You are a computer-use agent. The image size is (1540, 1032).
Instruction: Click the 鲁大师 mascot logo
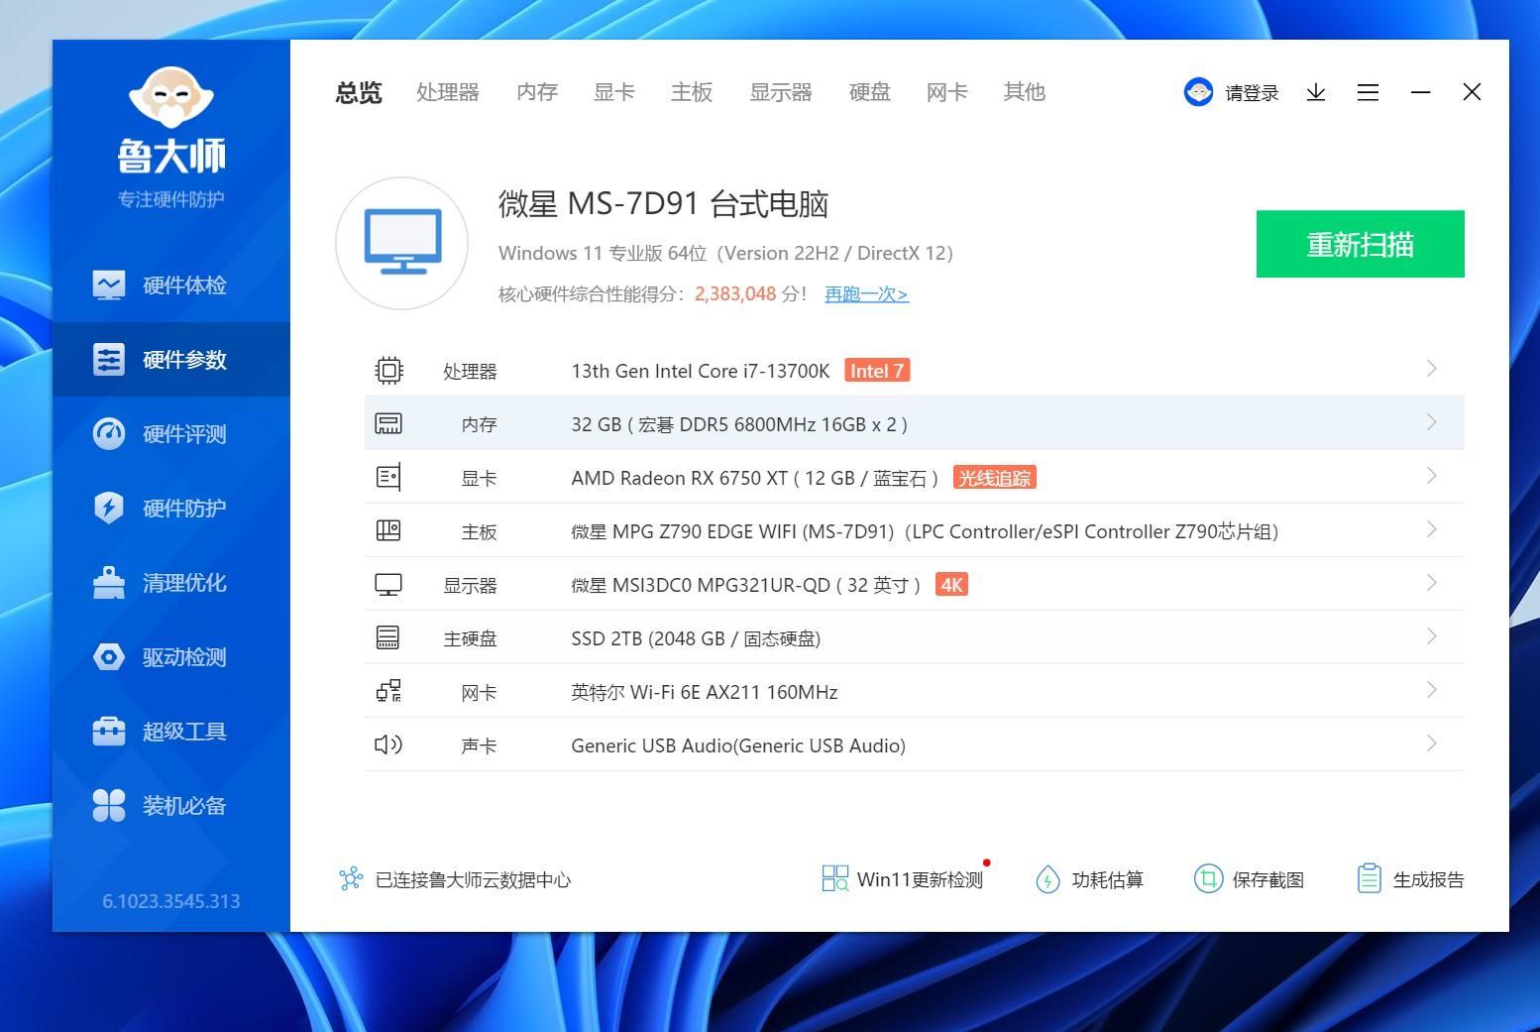(171, 97)
